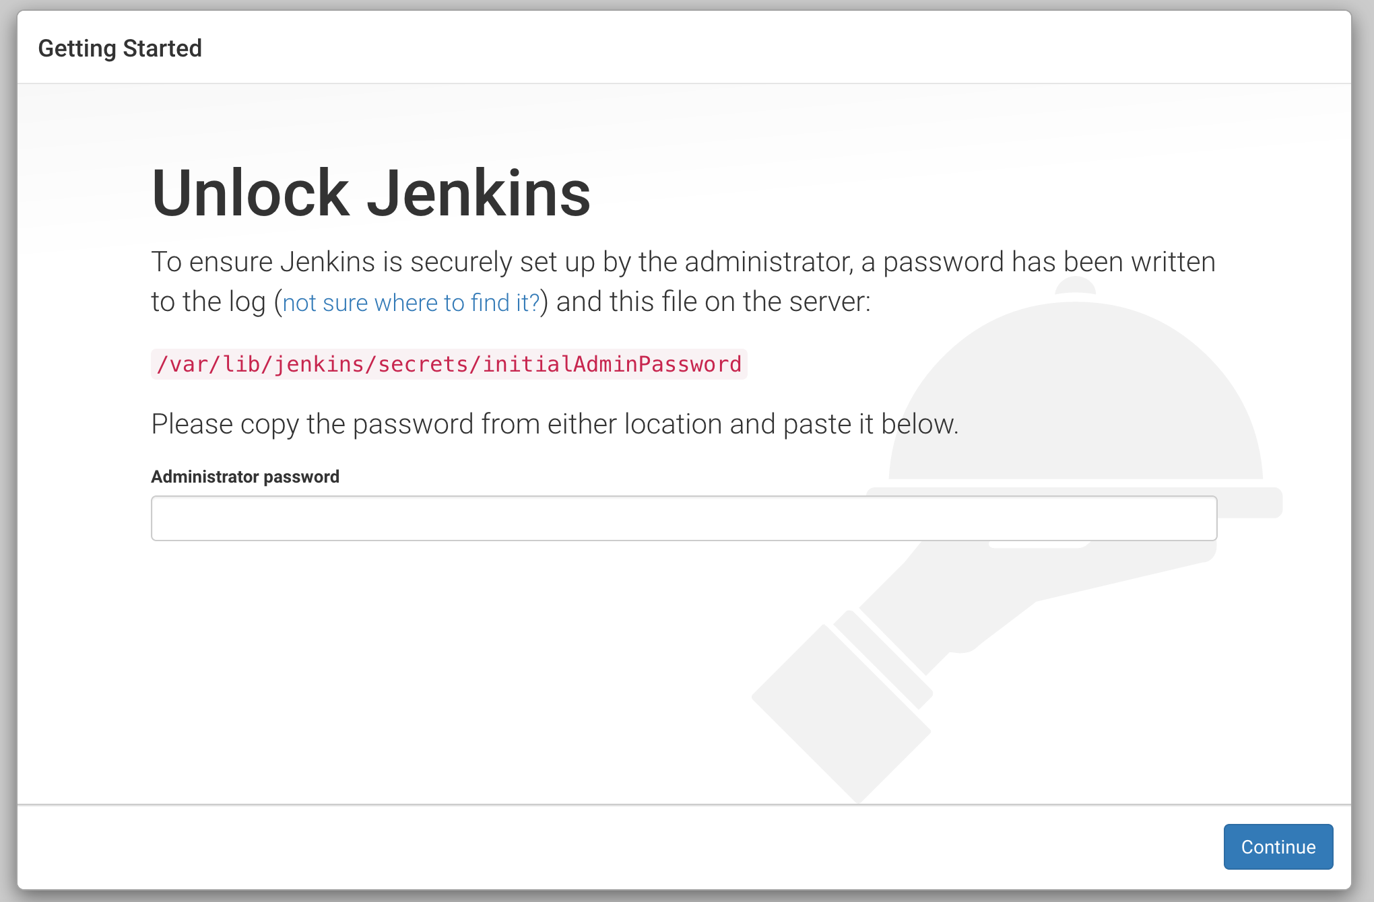The height and width of the screenshot is (902, 1374).
Task: Click the Continue button
Action: pyautogui.click(x=1278, y=846)
